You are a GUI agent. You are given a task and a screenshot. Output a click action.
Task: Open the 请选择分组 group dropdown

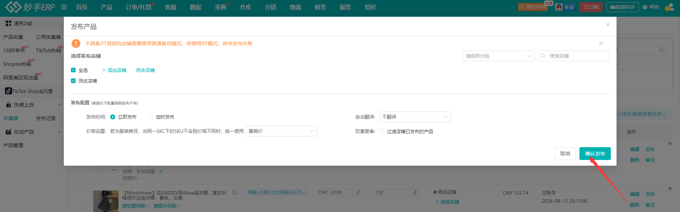tap(499, 56)
